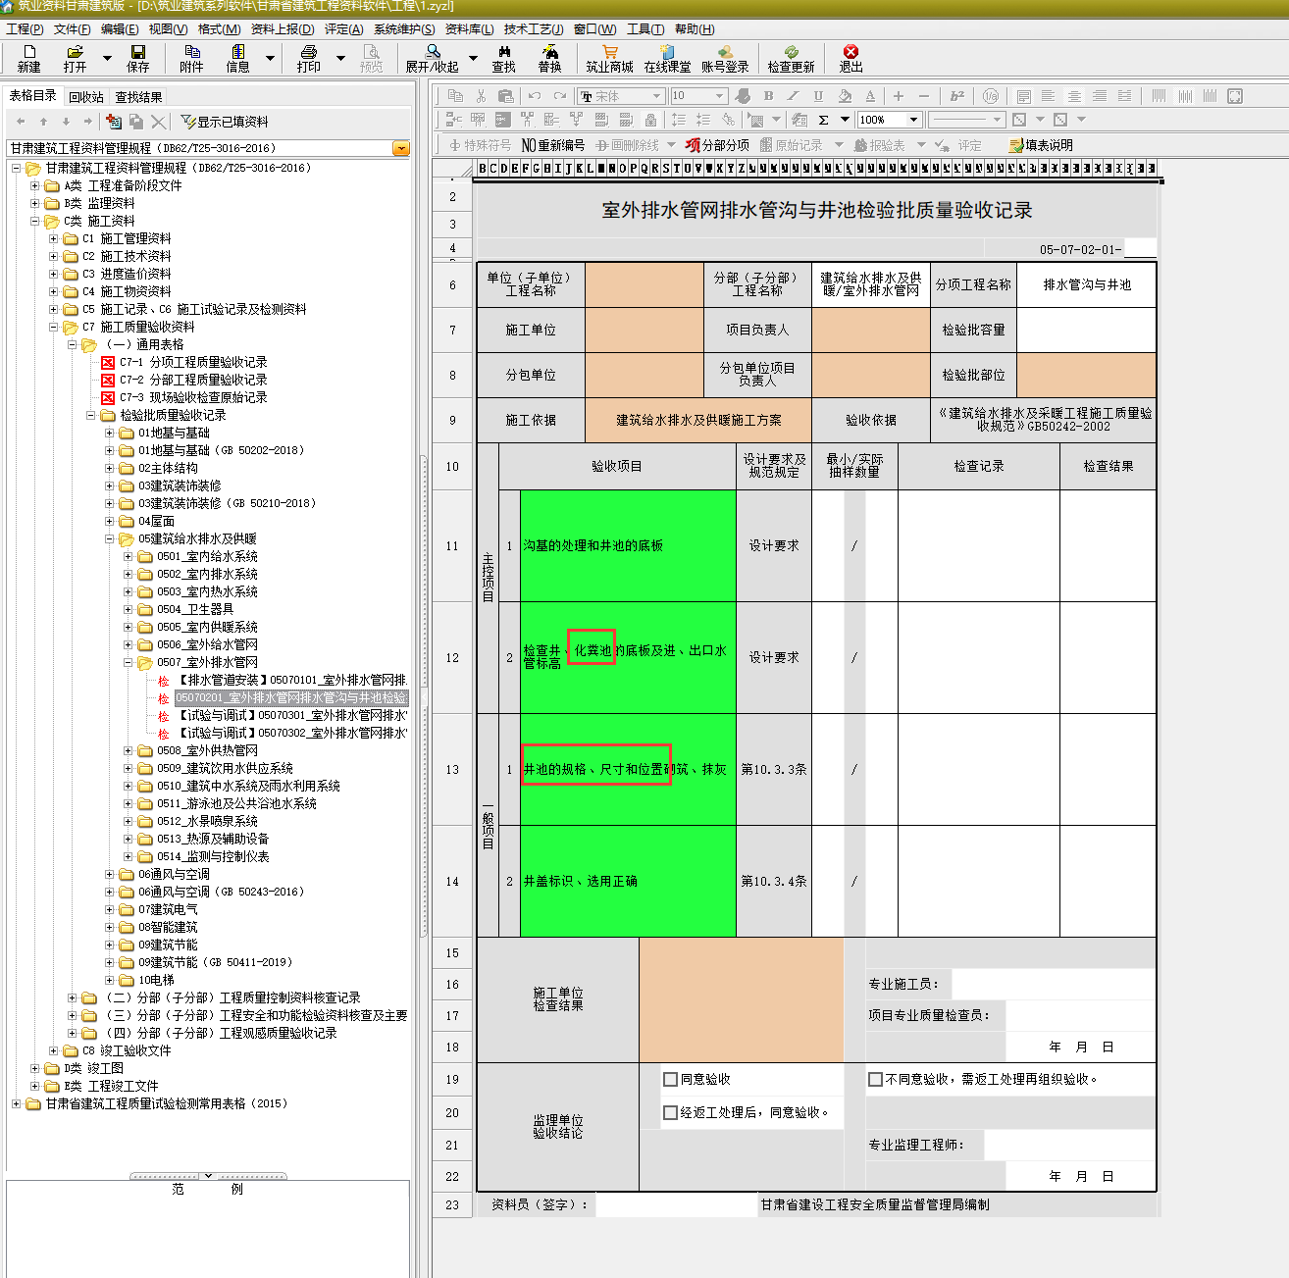
Task: Click the 特殊符号 button
Action: pos(480,145)
